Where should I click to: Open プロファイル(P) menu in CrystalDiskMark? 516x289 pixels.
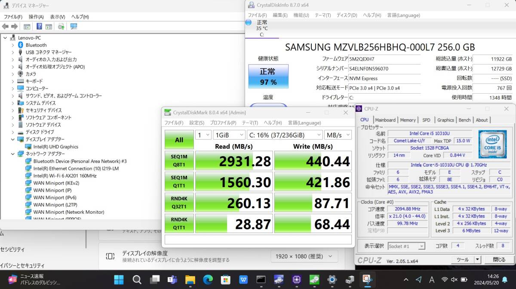pos(223,123)
